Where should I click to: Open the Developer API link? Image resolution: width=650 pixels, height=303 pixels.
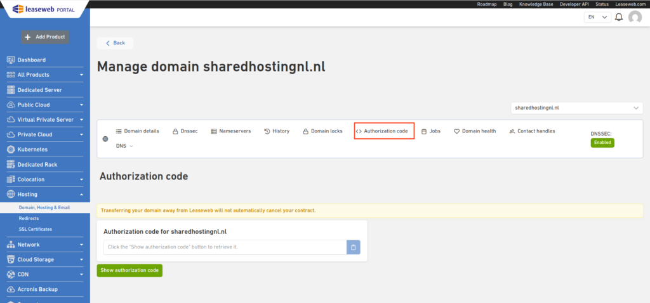pyautogui.click(x=574, y=4)
